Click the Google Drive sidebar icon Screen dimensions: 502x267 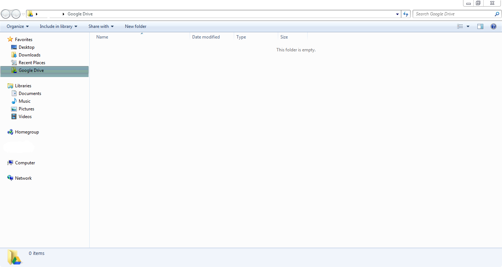click(14, 70)
